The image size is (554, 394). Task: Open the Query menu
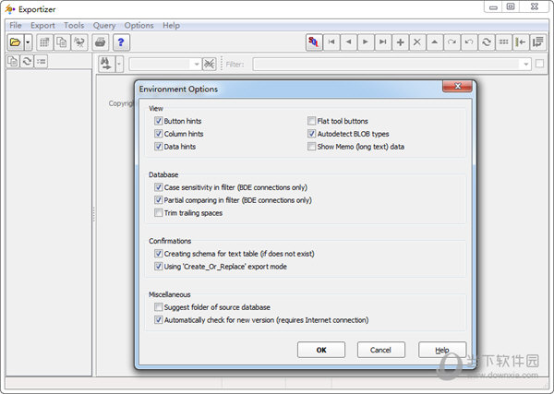tap(104, 26)
